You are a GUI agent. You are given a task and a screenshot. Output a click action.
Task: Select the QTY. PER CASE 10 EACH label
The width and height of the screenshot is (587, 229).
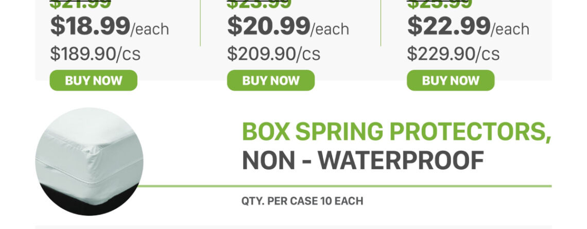tap(302, 201)
